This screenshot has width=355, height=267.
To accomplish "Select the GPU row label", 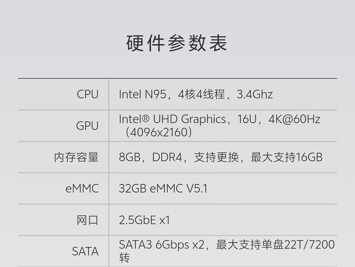I will [x=87, y=125].
